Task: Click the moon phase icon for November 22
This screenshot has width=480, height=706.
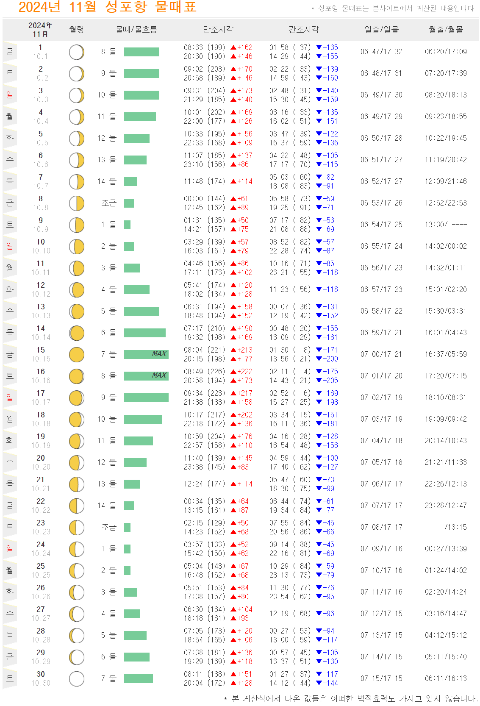Action: (x=77, y=506)
